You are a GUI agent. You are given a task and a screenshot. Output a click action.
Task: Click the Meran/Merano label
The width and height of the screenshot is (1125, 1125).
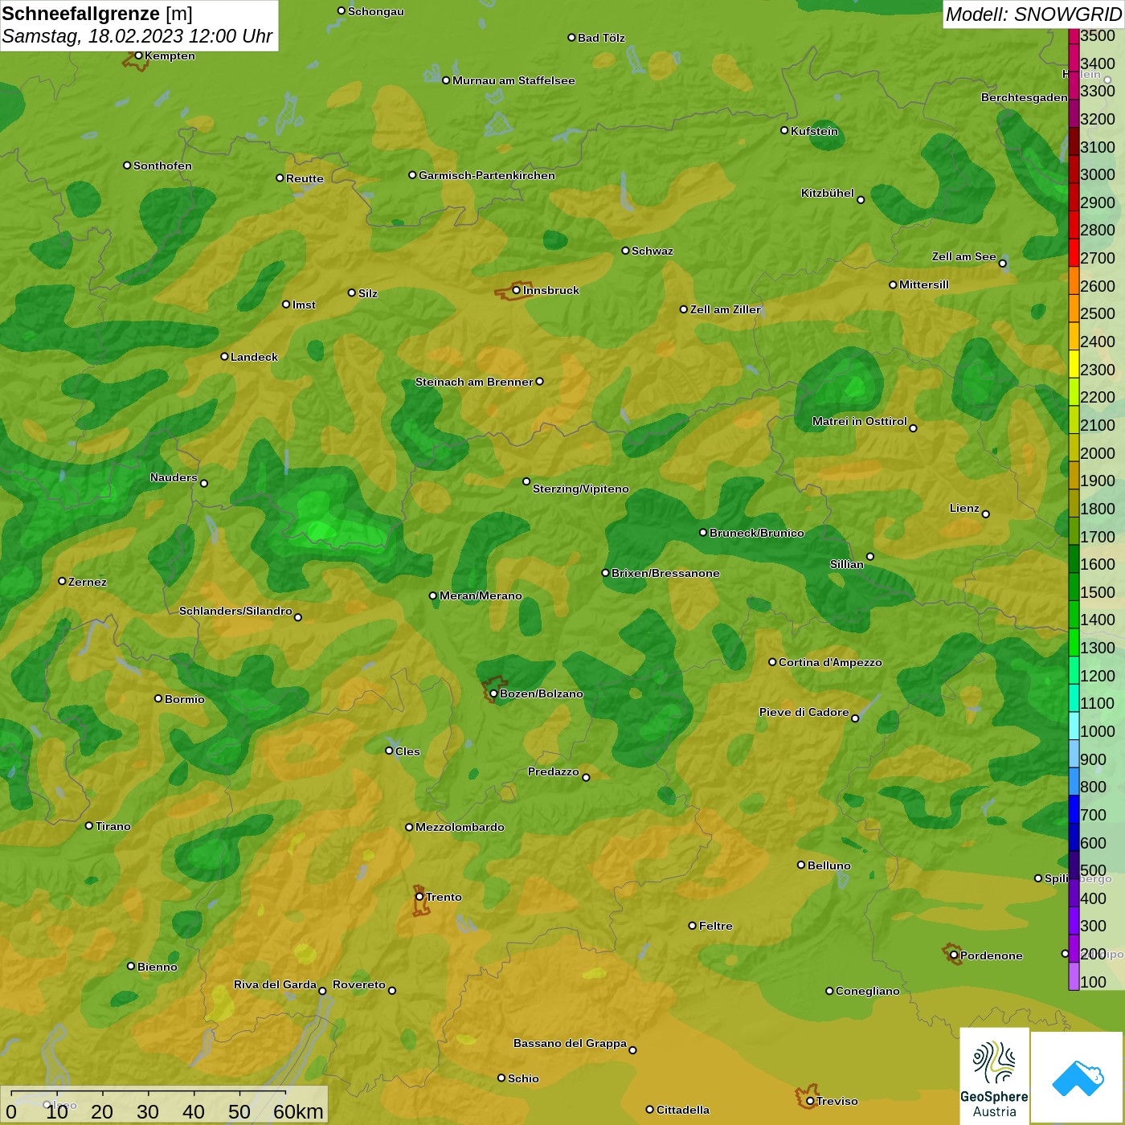[481, 595]
